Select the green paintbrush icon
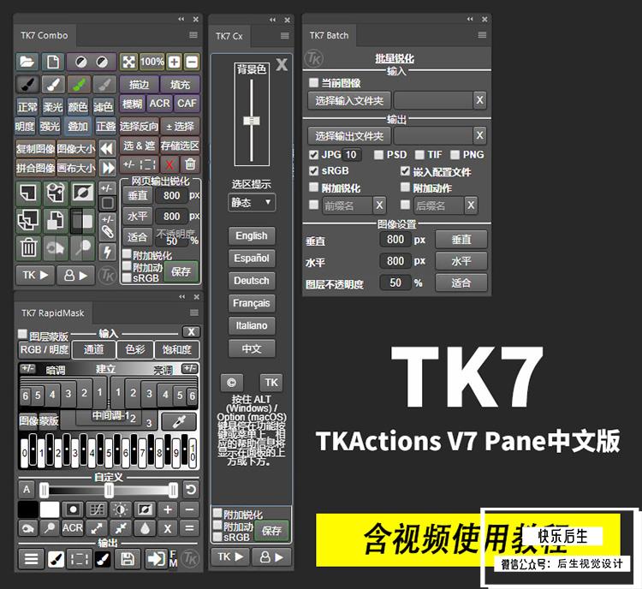Viewport: 642px width, 589px height. (x=79, y=85)
